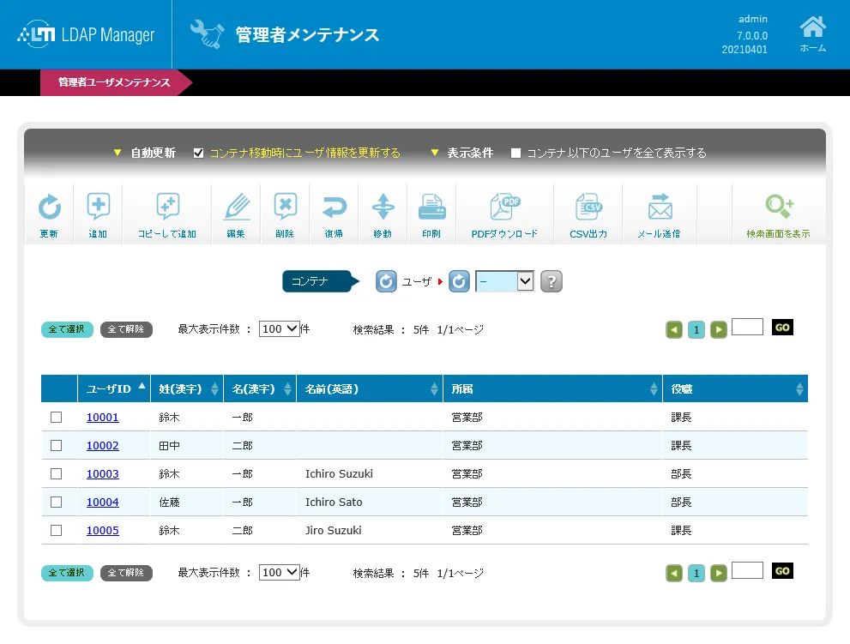Click top previous page green arrow
Screen dimensions: 850x644
tap(674, 329)
